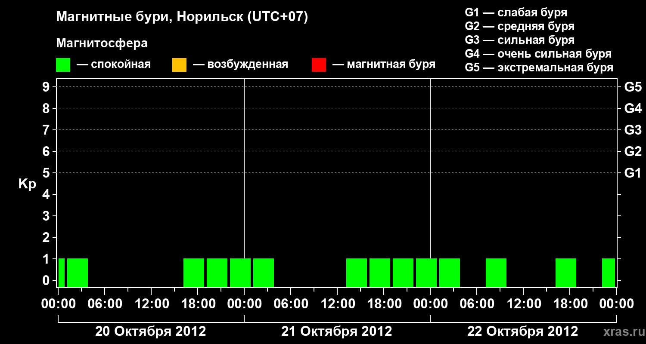
Task: Click the chart title 'Магнитные бури, Норильск (UTC+07)'
Action: (182, 17)
